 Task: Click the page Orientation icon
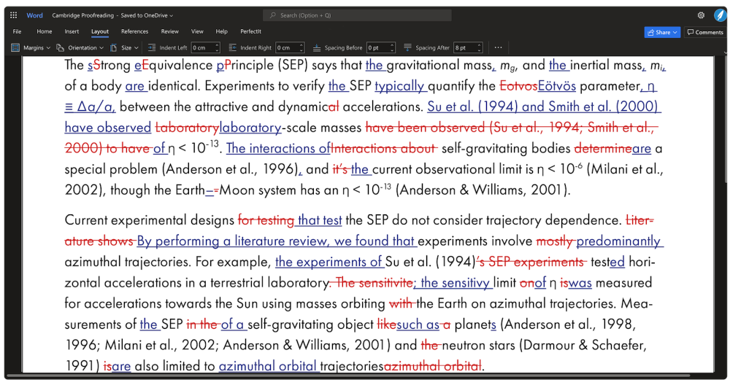pyautogui.click(x=61, y=47)
